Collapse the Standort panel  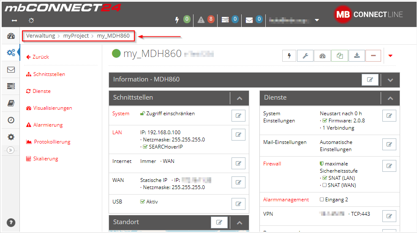(x=240, y=222)
